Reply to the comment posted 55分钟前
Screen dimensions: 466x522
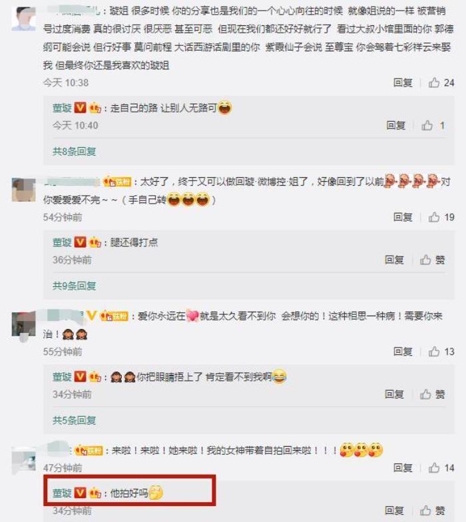click(403, 352)
